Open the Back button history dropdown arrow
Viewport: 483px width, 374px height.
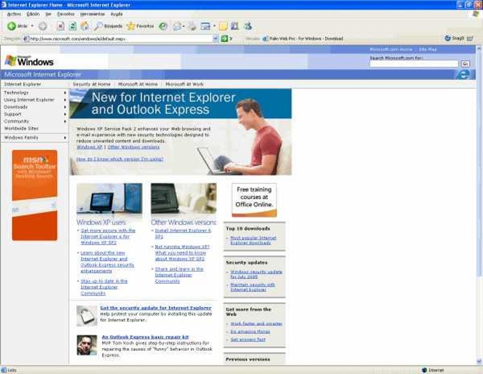pos(32,26)
